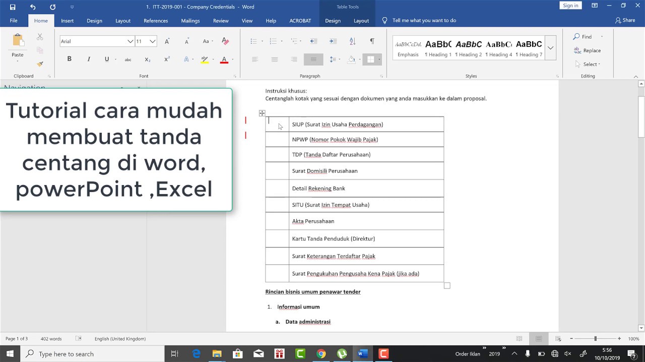This screenshot has height=362, width=645.
Task: Open the font name dropdown showing Arial
Action: [130, 41]
